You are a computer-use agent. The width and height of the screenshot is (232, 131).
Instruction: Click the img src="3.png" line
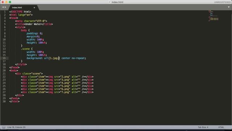pos(57,80)
